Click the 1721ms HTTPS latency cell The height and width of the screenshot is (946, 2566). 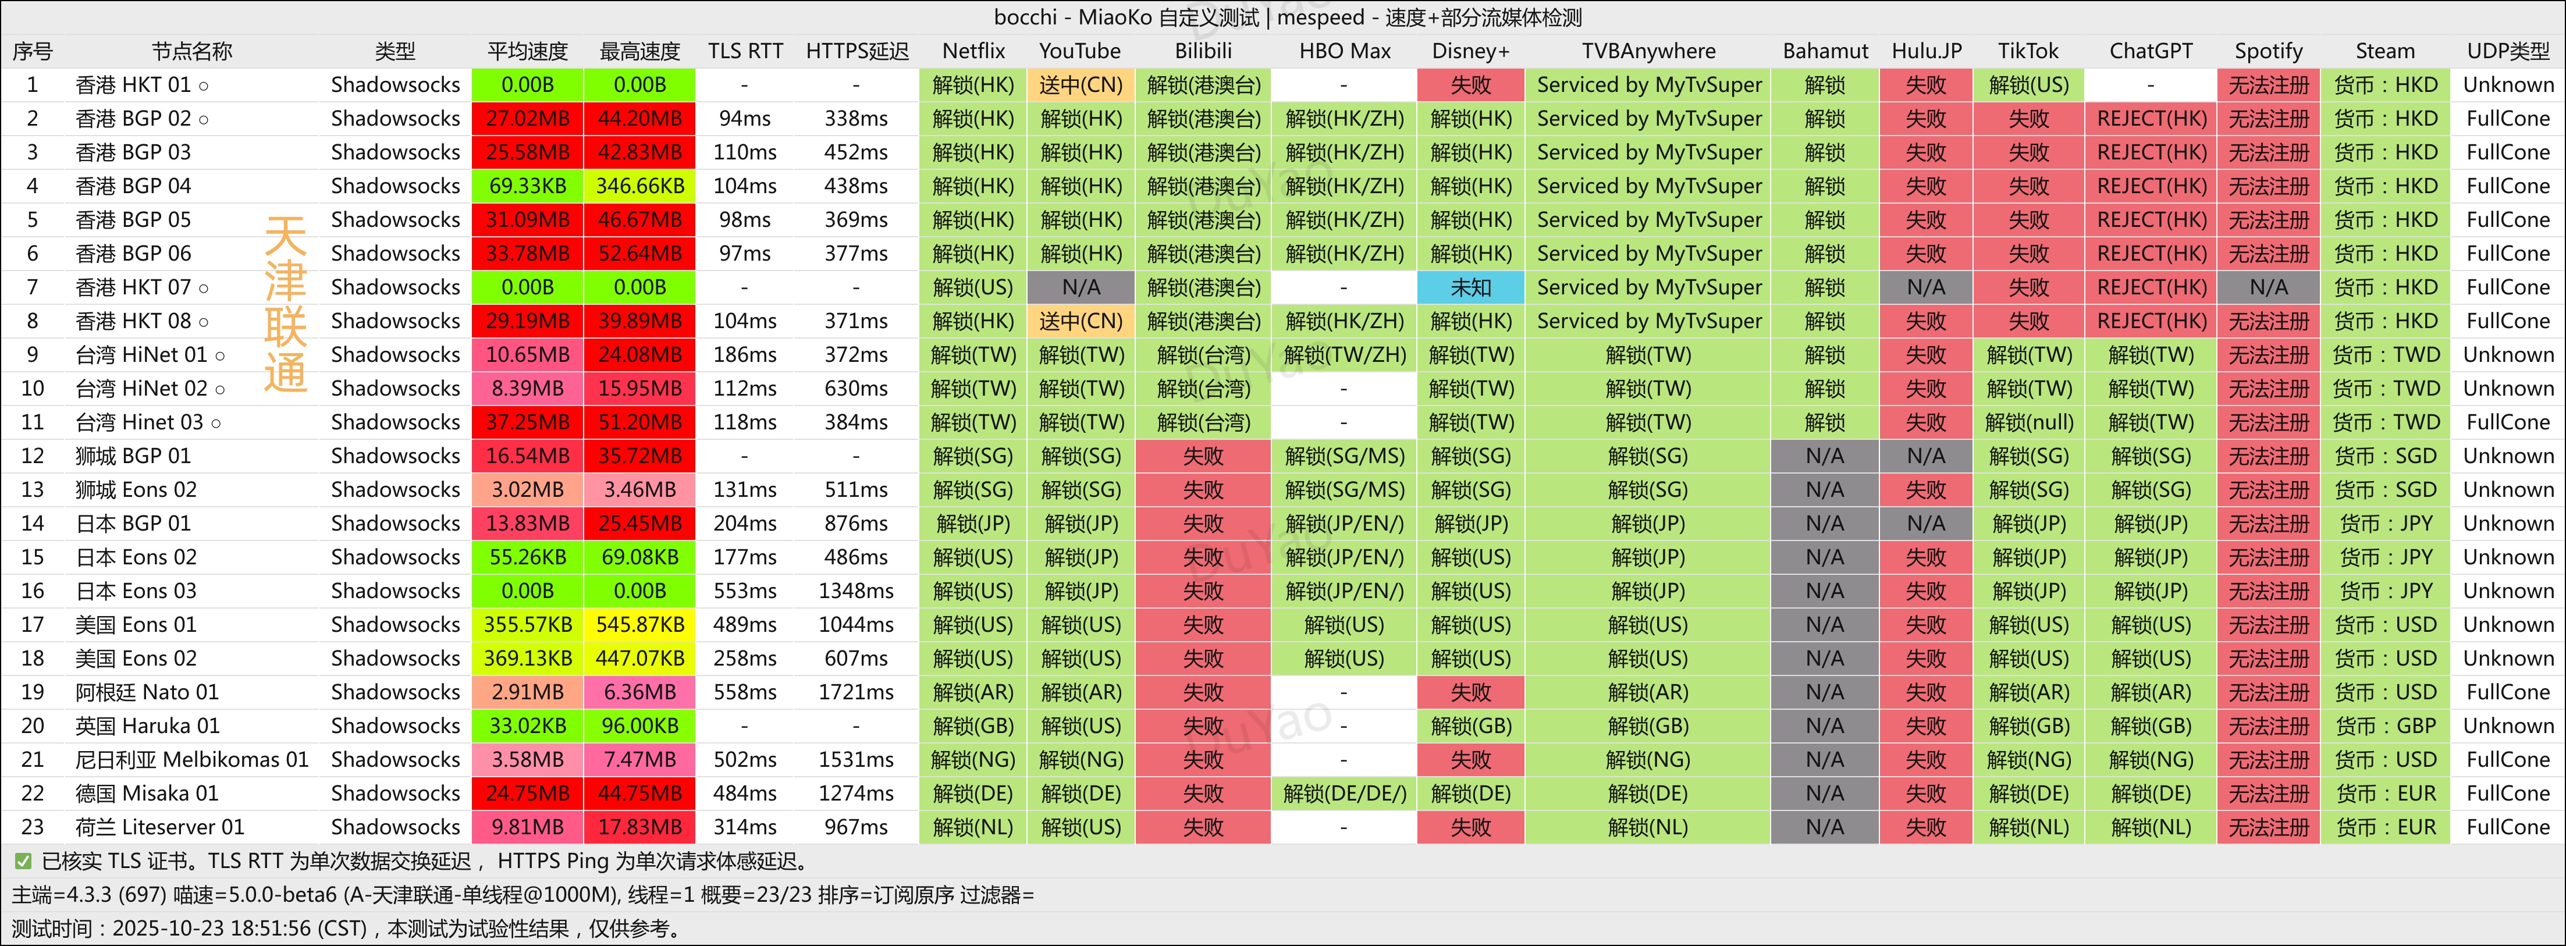pos(856,692)
